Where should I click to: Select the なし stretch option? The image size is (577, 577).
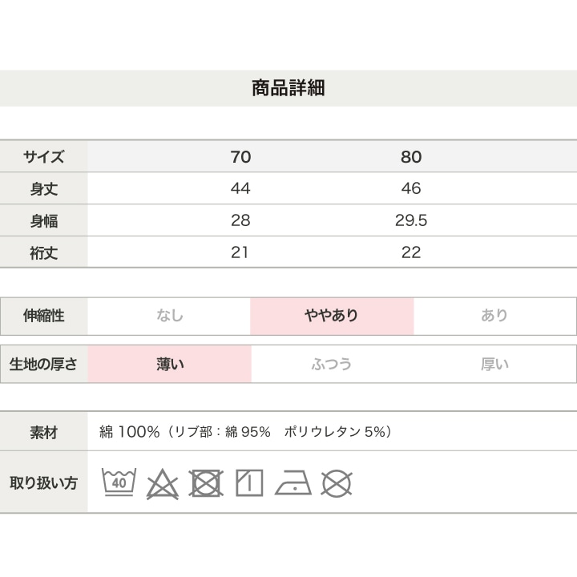(169, 316)
